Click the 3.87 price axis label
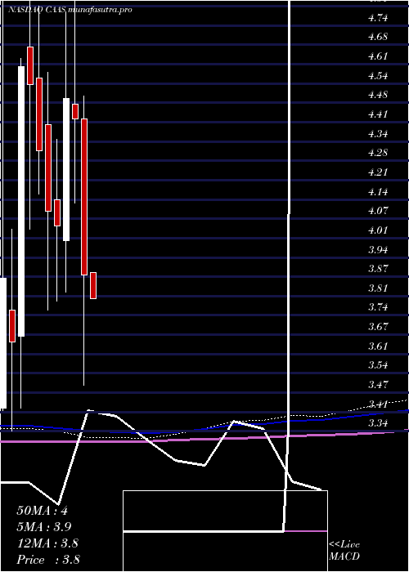The height and width of the screenshot is (572, 409). [x=378, y=269]
